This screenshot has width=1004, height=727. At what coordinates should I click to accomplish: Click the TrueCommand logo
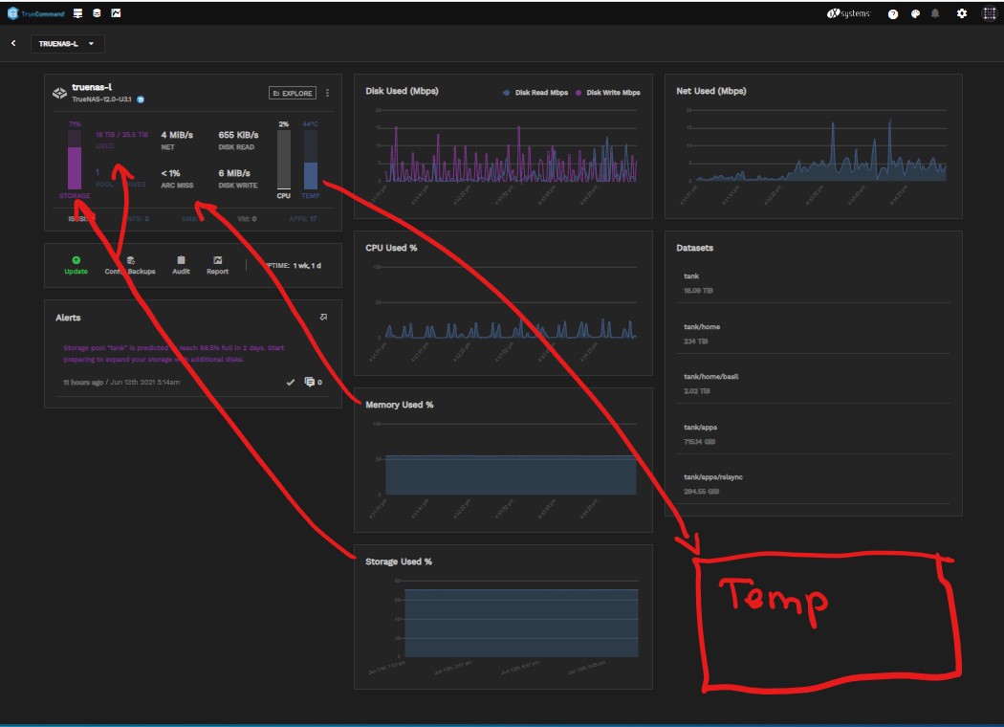click(x=36, y=13)
